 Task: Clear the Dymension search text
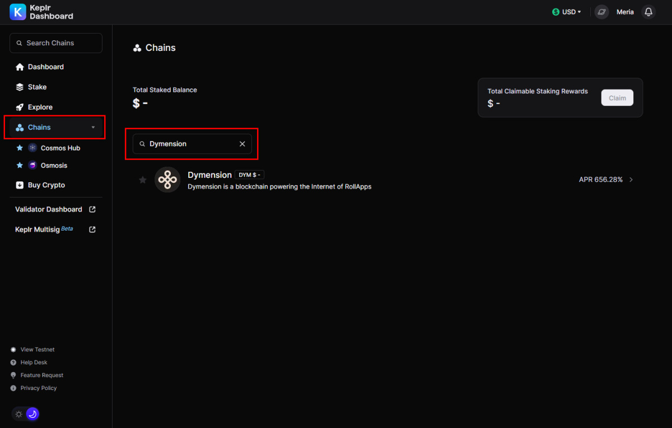pos(242,144)
